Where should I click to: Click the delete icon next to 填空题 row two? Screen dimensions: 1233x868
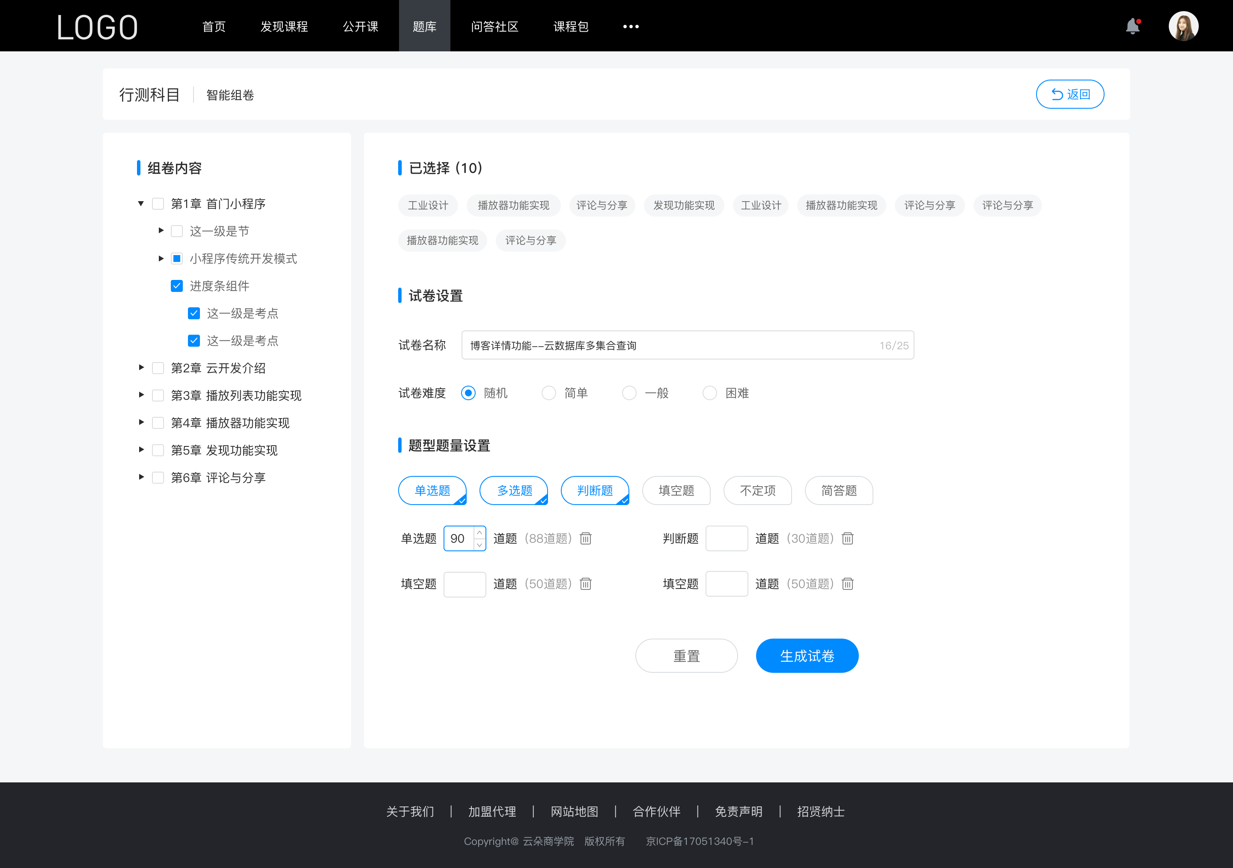coord(846,584)
